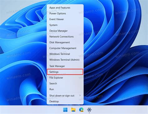Select Shut down or sign out
148x114 pixels.
65,96
